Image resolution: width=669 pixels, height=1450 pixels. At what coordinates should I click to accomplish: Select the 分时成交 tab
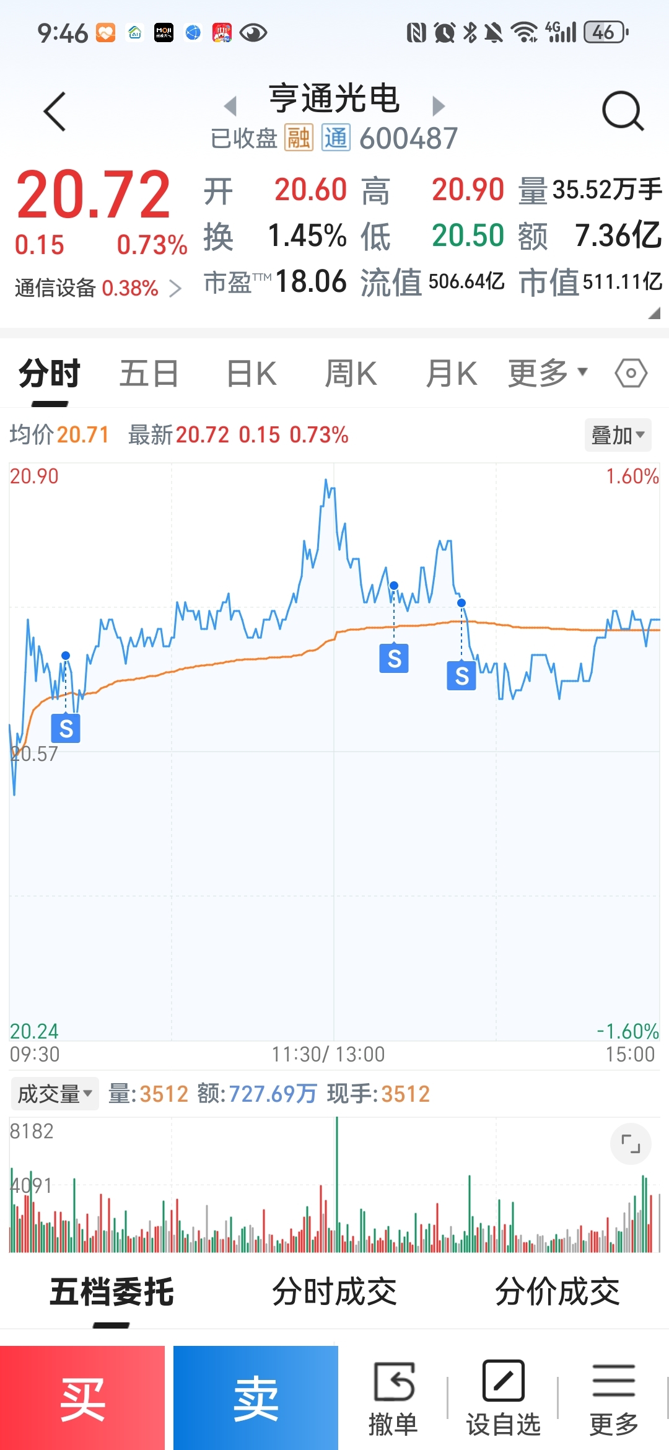click(334, 1292)
